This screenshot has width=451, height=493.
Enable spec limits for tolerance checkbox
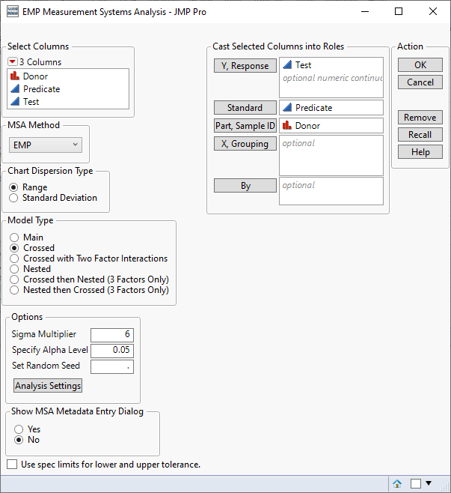point(12,465)
